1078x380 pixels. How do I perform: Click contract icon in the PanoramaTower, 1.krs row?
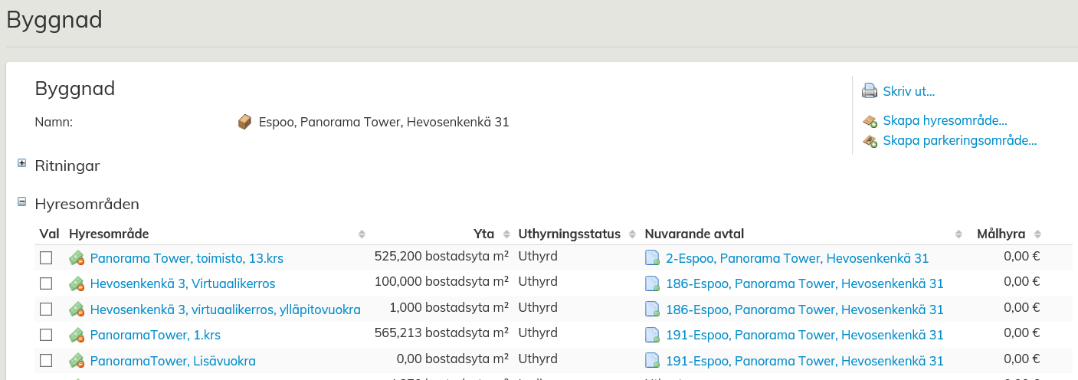pos(652,335)
